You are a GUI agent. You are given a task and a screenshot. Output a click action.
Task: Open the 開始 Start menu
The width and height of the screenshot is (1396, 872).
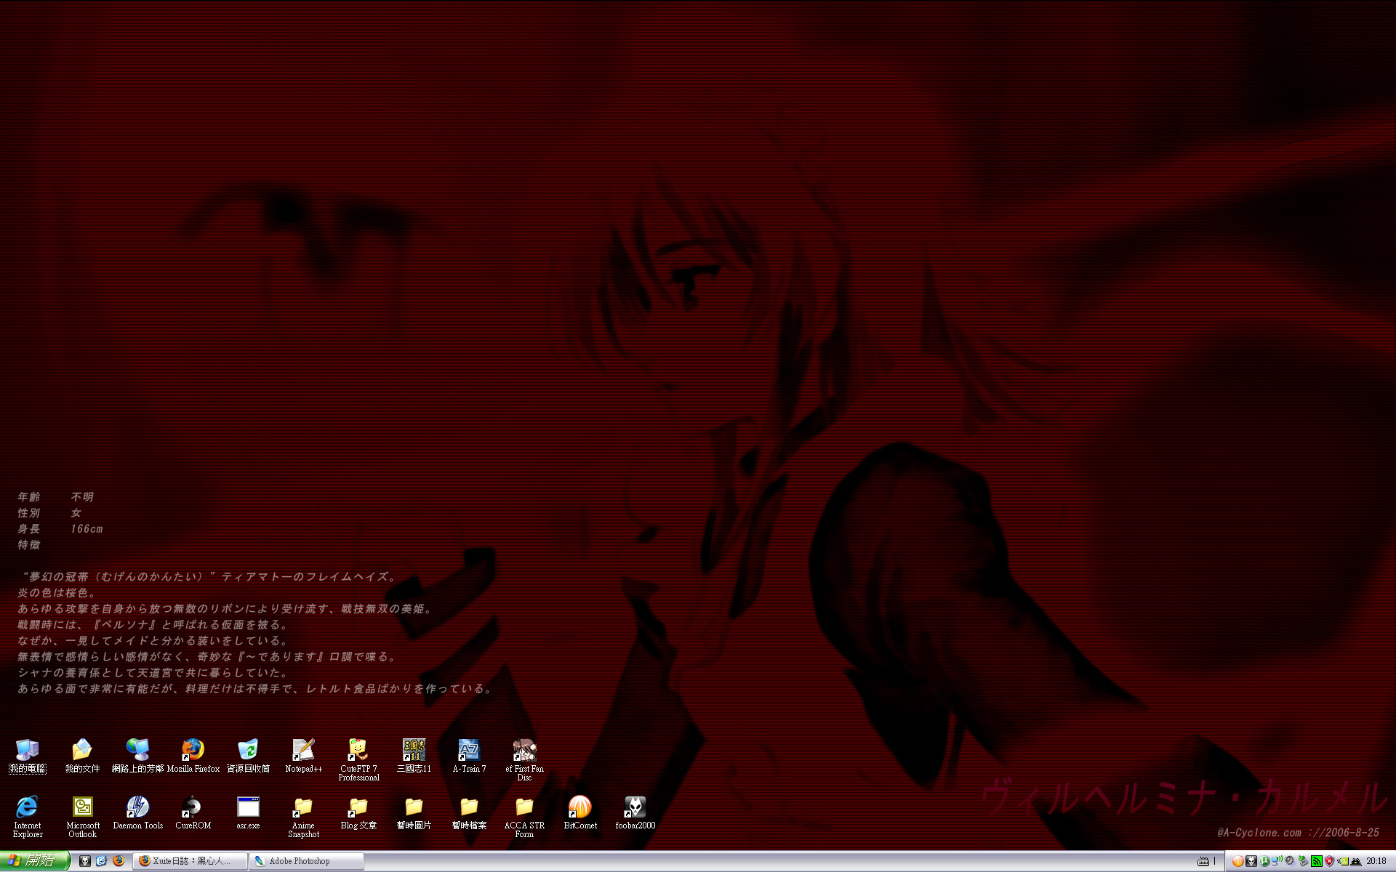[x=35, y=861]
